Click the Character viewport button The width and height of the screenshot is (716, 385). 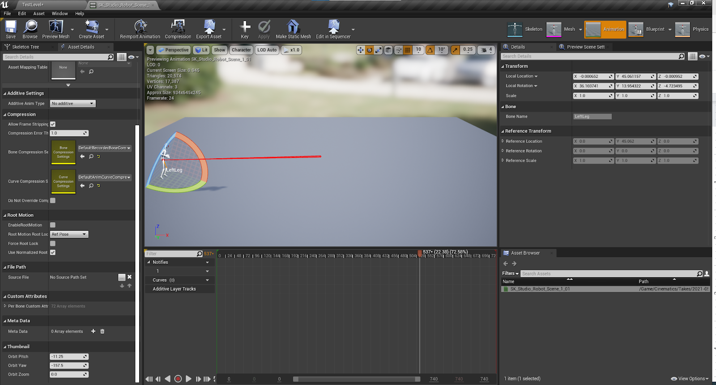241,50
